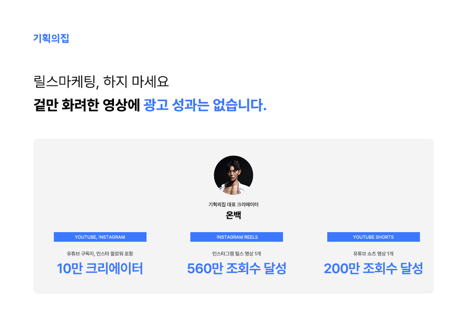
Task: Click 기획의집 대표 크리에이터 caption
Action: (233, 204)
